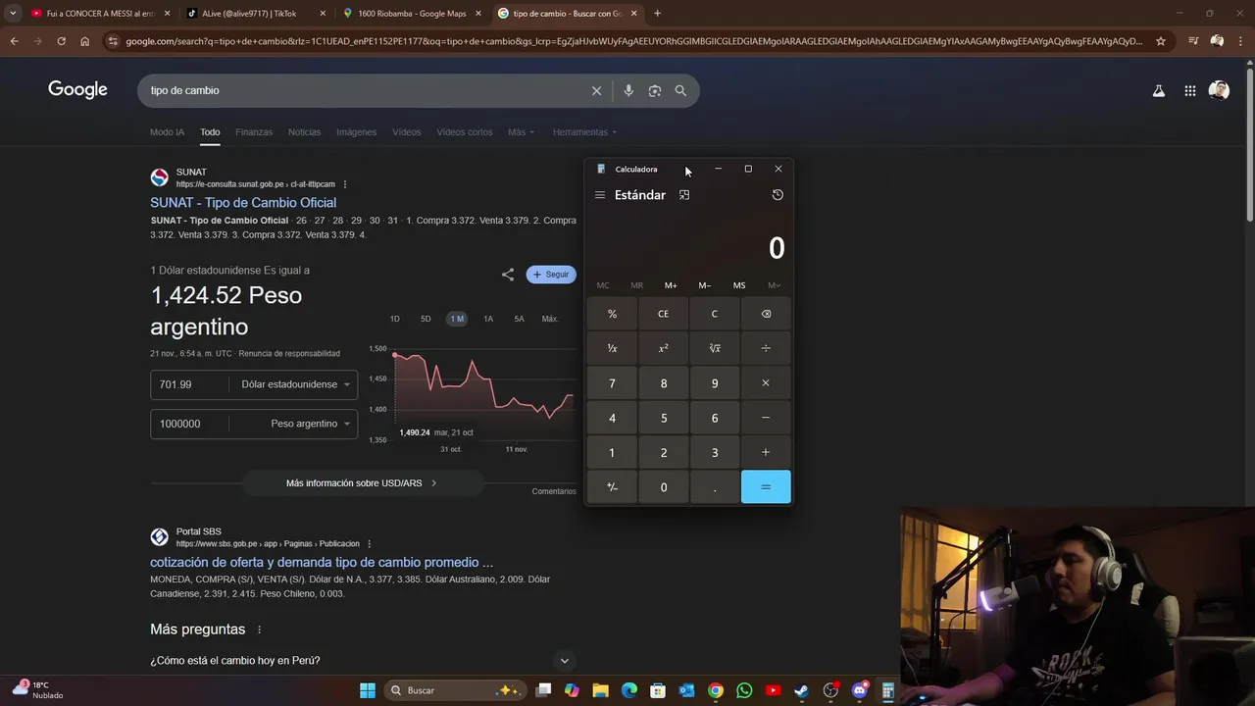Clear the Google search box with X

tap(596, 90)
